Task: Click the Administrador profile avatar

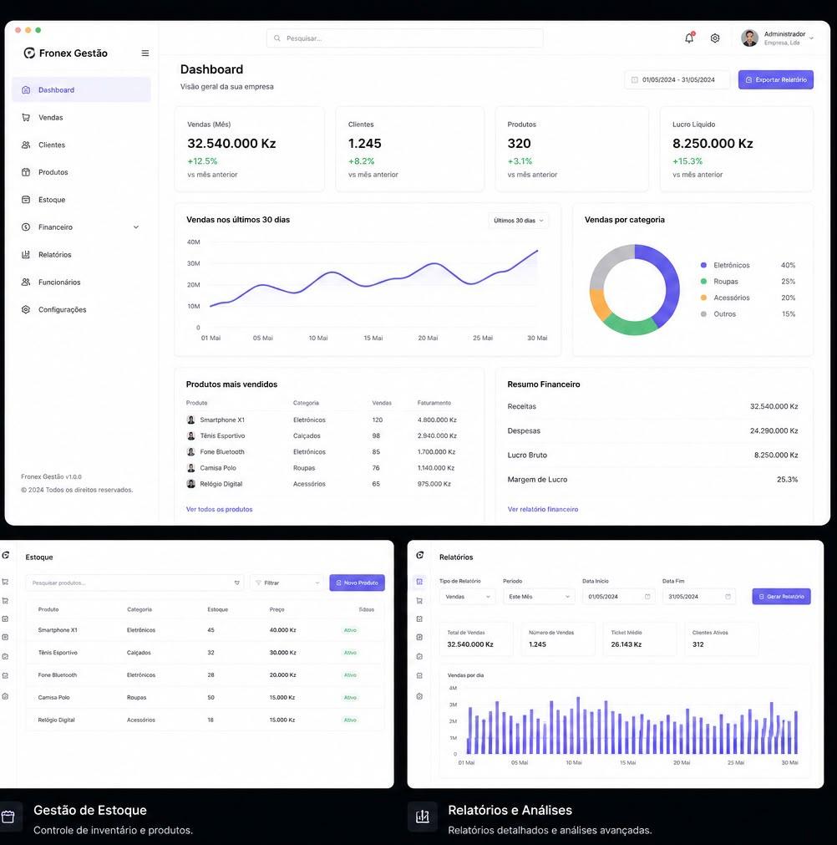Action: click(749, 38)
